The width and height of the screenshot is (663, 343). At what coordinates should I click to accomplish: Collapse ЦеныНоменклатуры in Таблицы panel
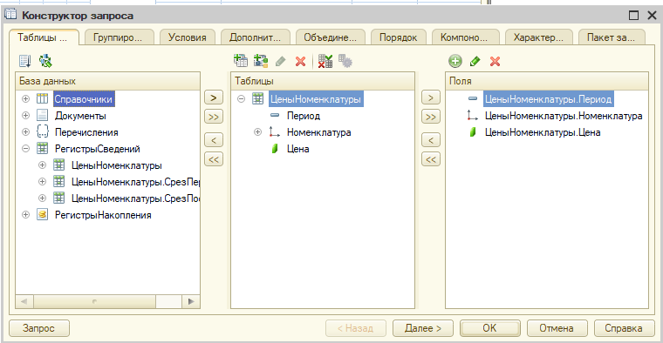(x=241, y=99)
